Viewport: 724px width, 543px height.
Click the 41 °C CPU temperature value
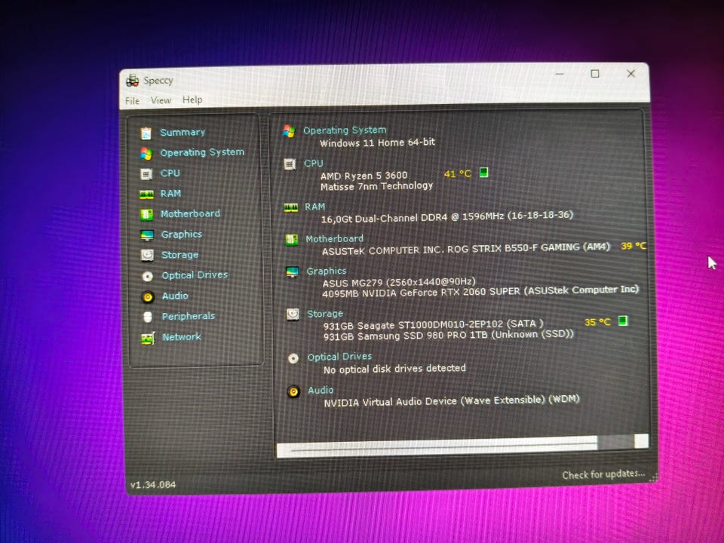458,173
